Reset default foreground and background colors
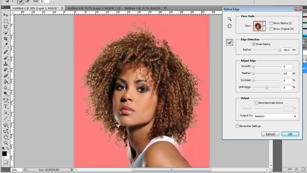Image resolution: width=307 pixels, height=173 pixels. (x=3, y=148)
